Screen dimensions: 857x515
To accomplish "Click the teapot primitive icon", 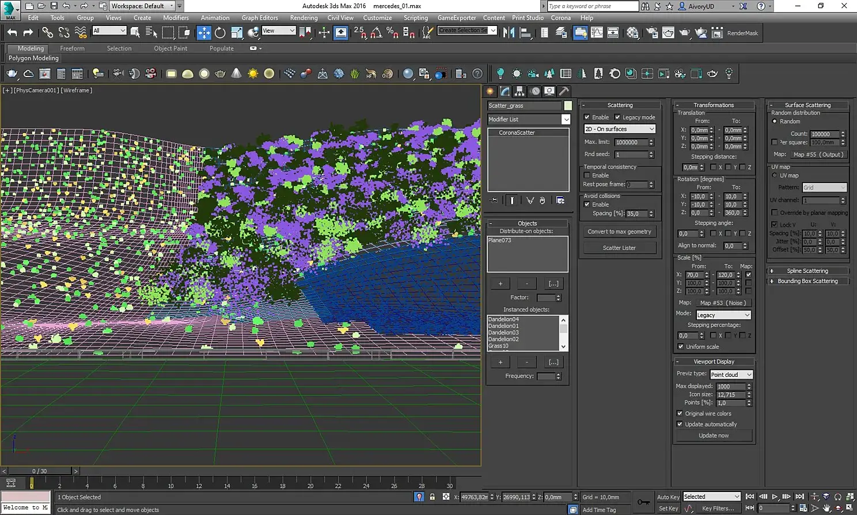I will pos(220,74).
